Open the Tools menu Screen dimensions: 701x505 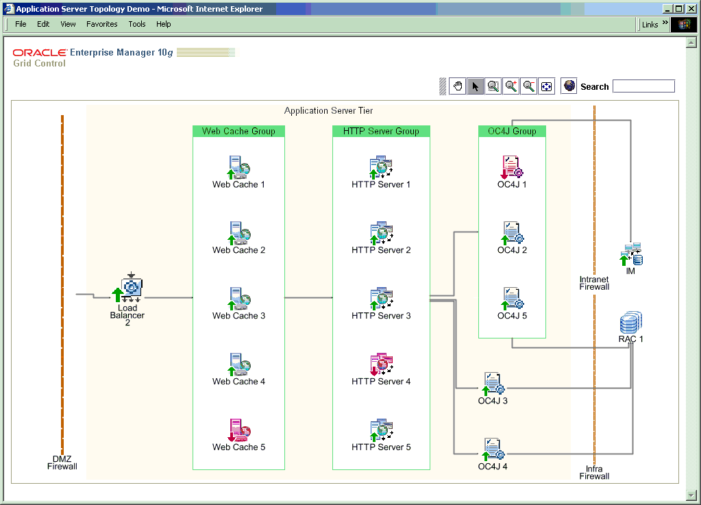pos(137,24)
